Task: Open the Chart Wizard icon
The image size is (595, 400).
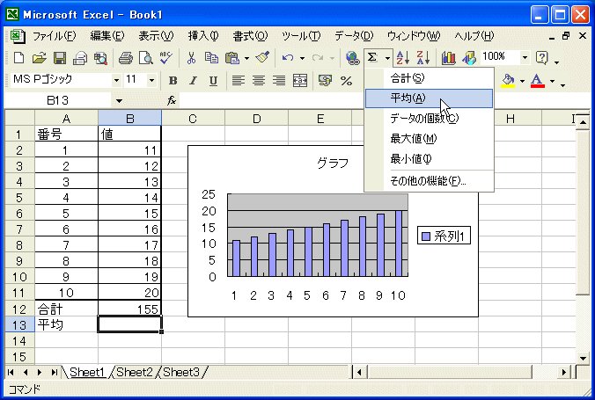Action: pyautogui.click(x=449, y=58)
